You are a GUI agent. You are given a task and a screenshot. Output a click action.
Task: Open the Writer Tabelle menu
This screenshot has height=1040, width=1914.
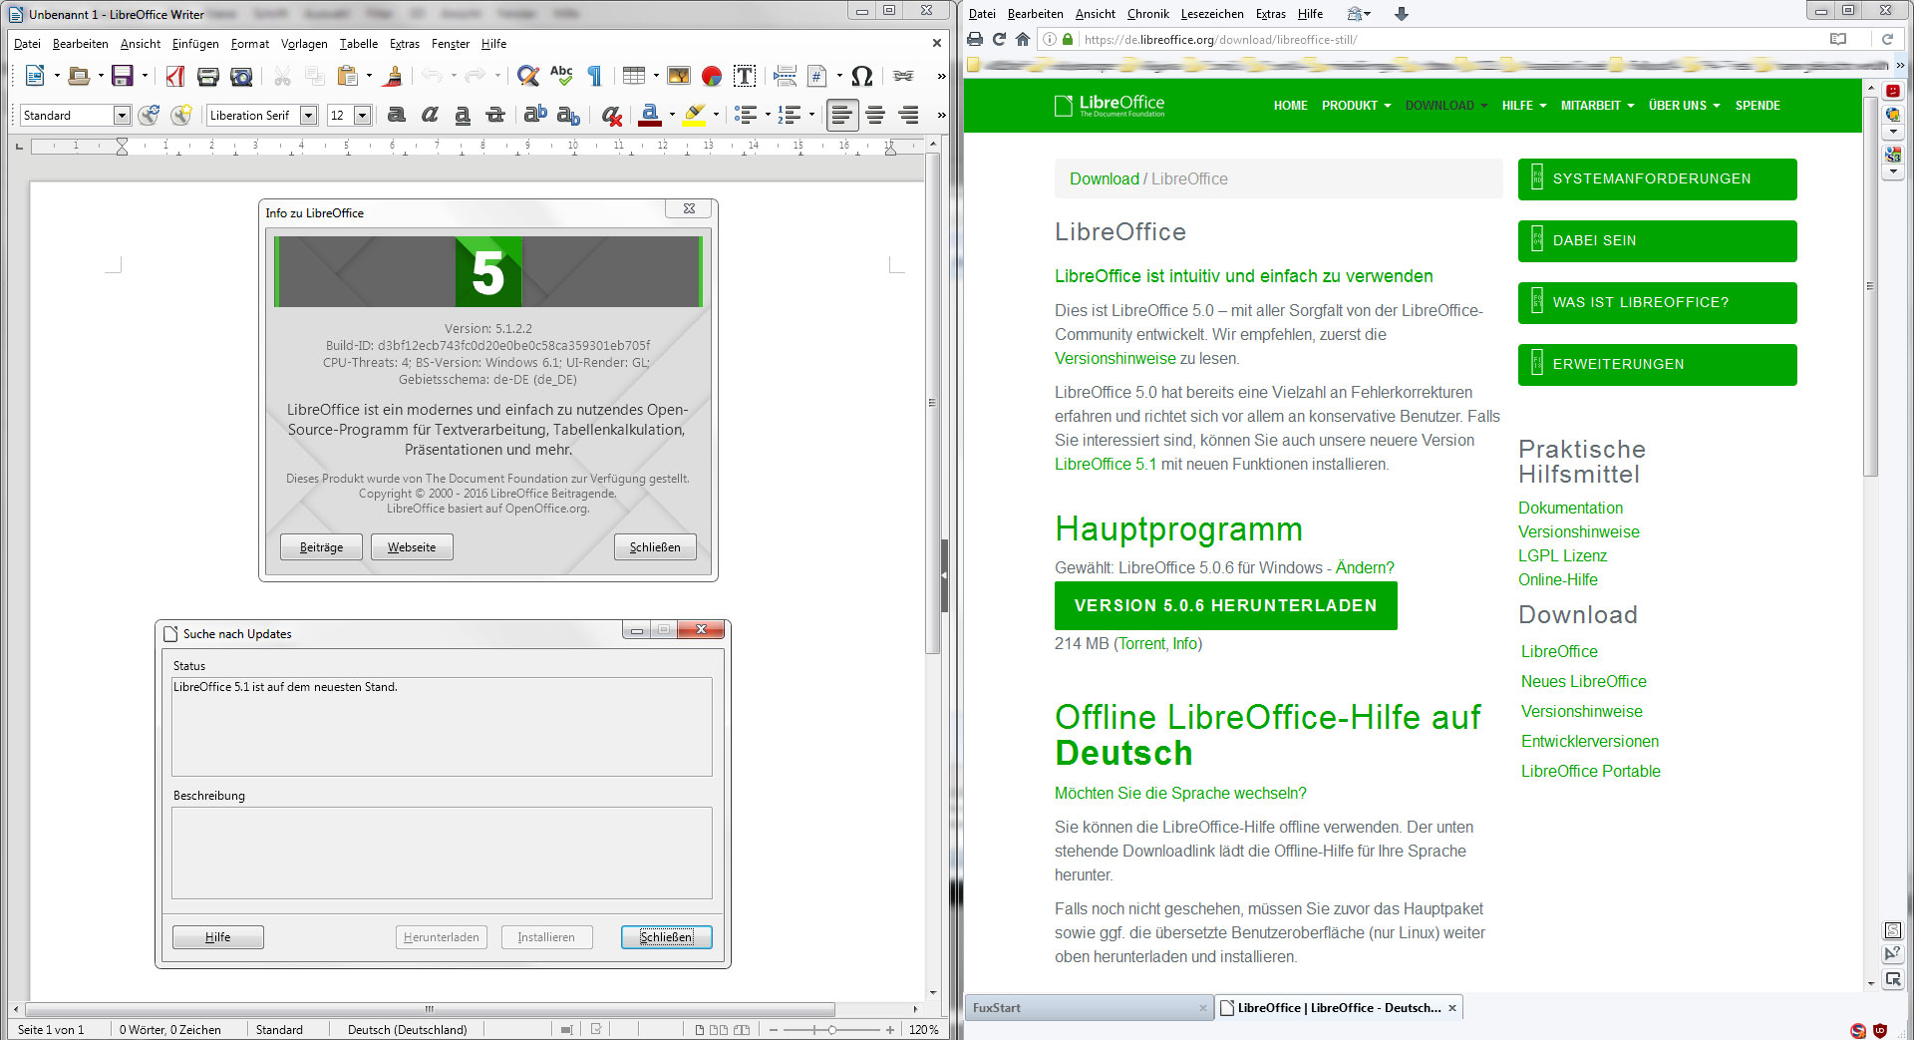(358, 44)
